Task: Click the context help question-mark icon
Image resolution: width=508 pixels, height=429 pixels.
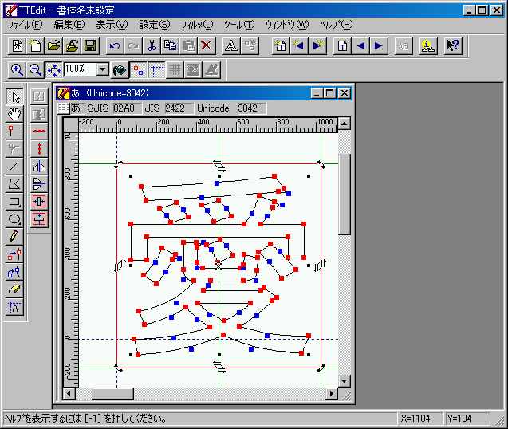Action: tap(453, 45)
